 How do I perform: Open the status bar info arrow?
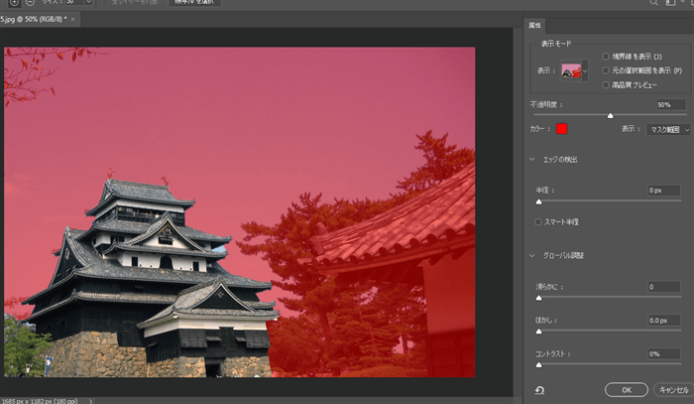point(91,401)
